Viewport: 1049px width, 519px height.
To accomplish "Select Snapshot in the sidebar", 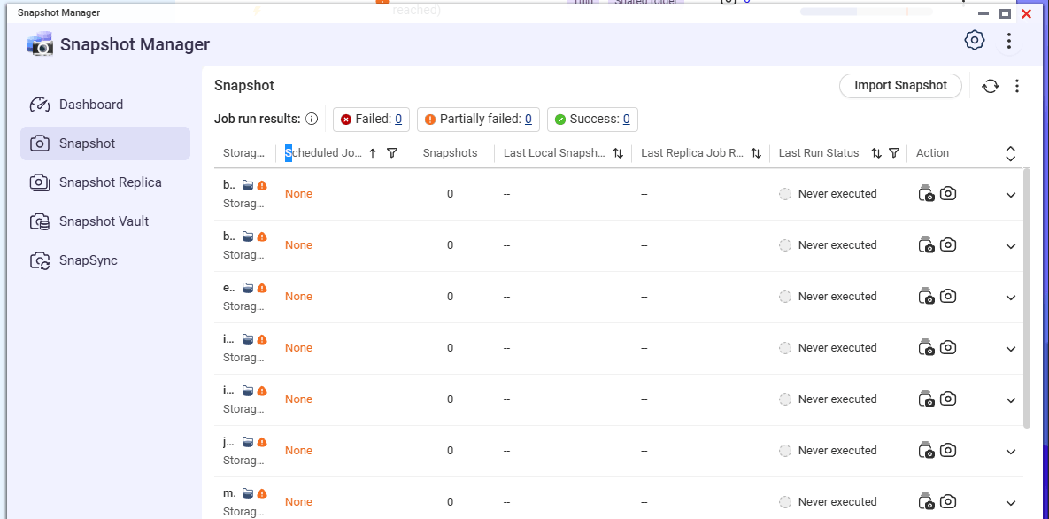I will click(105, 143).
